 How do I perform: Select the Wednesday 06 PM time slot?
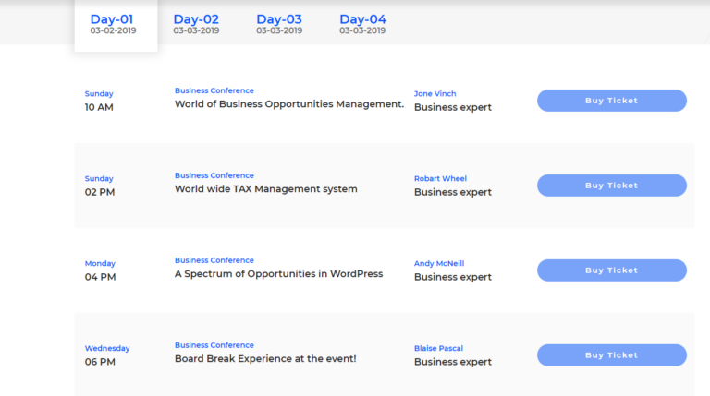(106, 355)
